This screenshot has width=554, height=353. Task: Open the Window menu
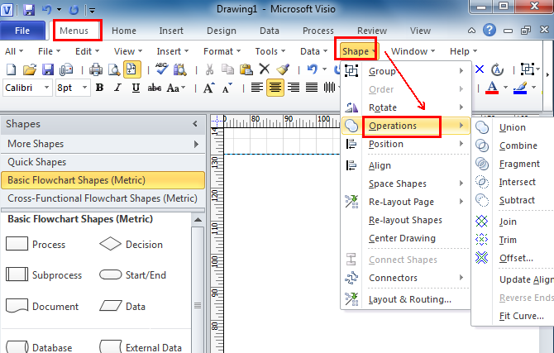[x=413, y=51]
